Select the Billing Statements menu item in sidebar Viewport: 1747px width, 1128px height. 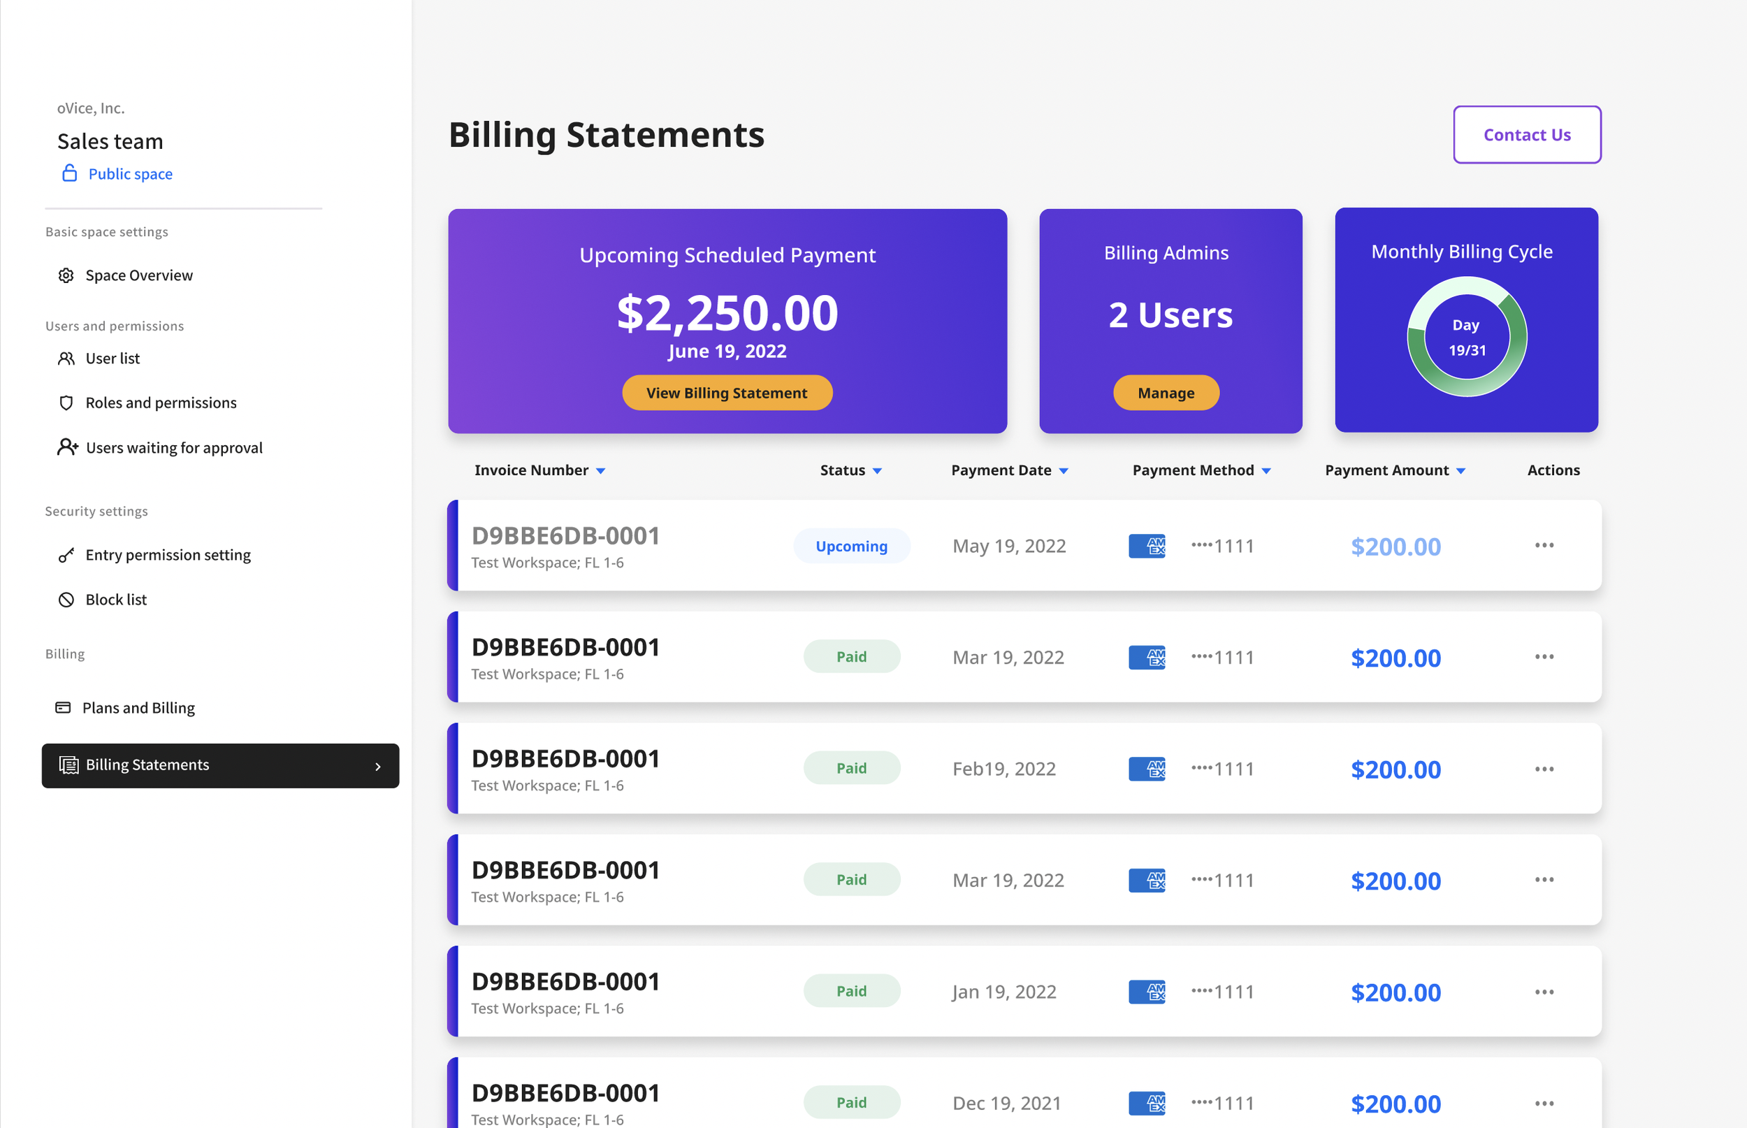(147, 765)
